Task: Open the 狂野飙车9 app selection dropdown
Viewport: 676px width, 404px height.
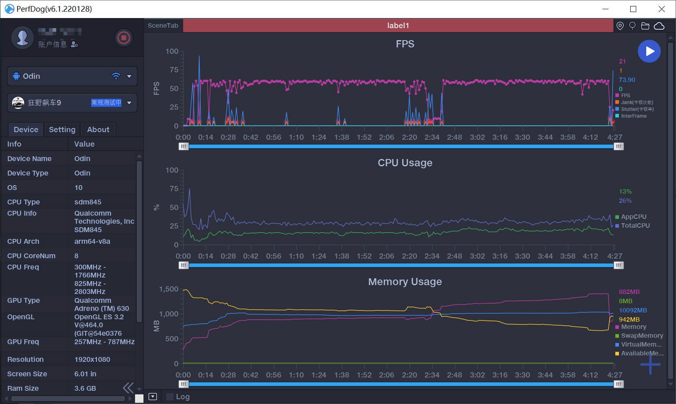Action: click(x=129, y=103)
